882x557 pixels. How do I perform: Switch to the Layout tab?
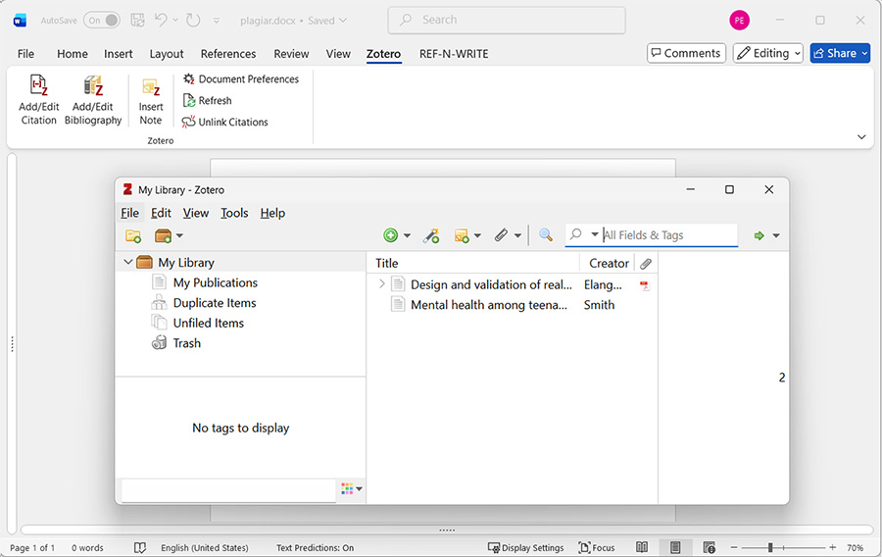(167, 54)
